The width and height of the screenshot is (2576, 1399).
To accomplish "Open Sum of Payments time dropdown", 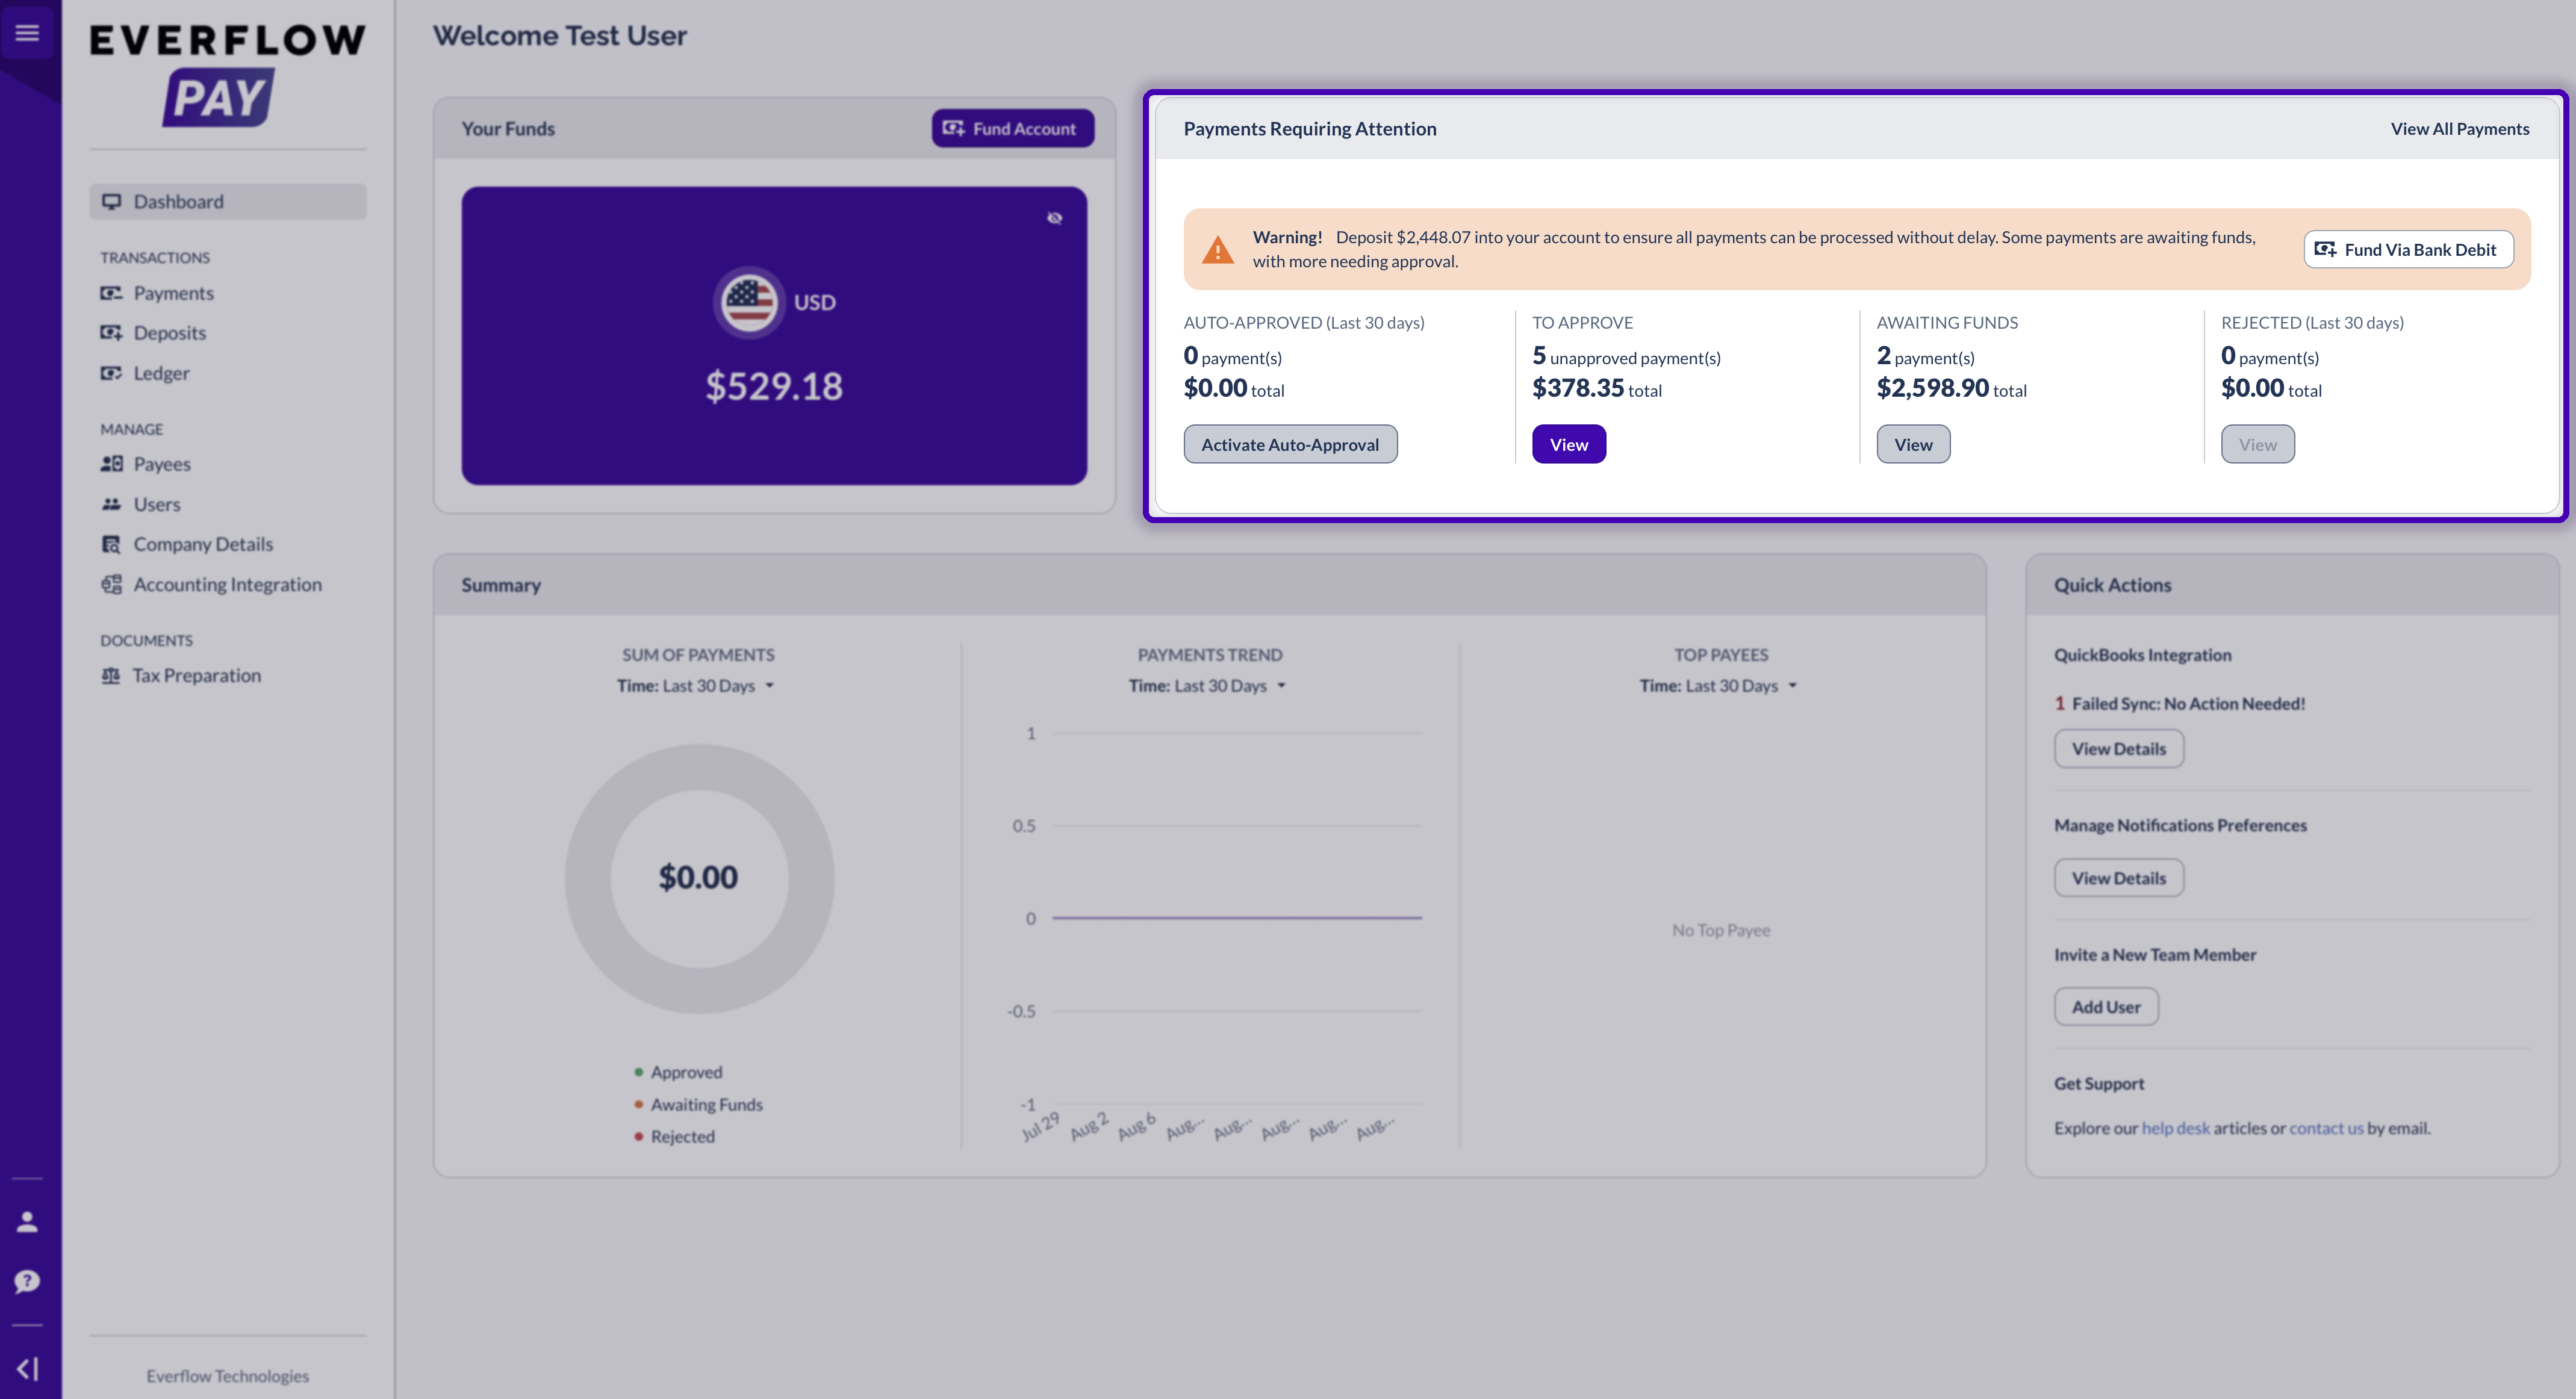I will (696, 686).
